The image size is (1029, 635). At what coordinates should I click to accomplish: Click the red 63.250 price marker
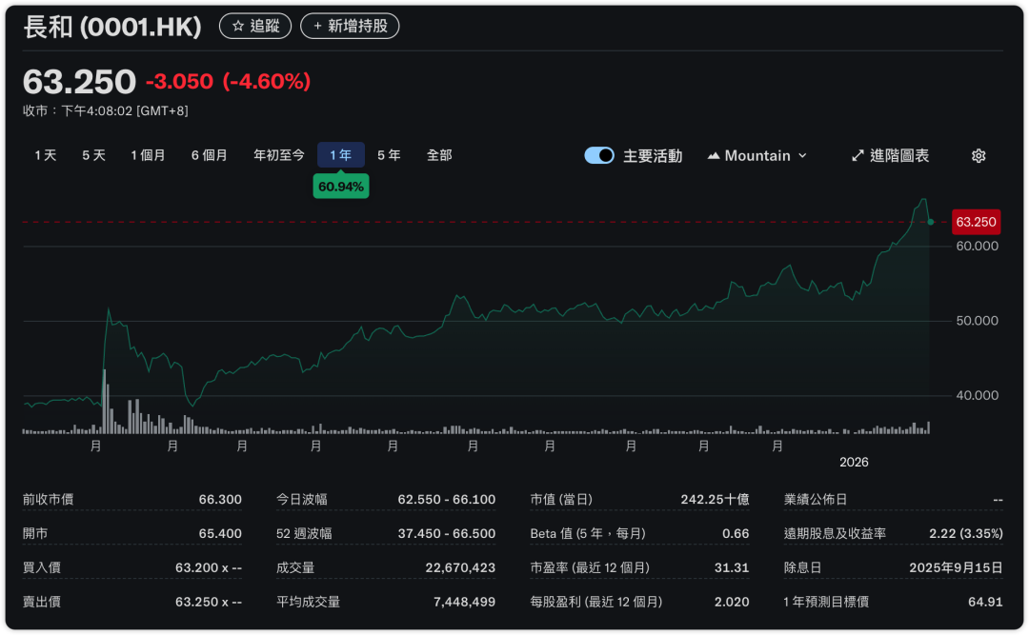[976, 222]
